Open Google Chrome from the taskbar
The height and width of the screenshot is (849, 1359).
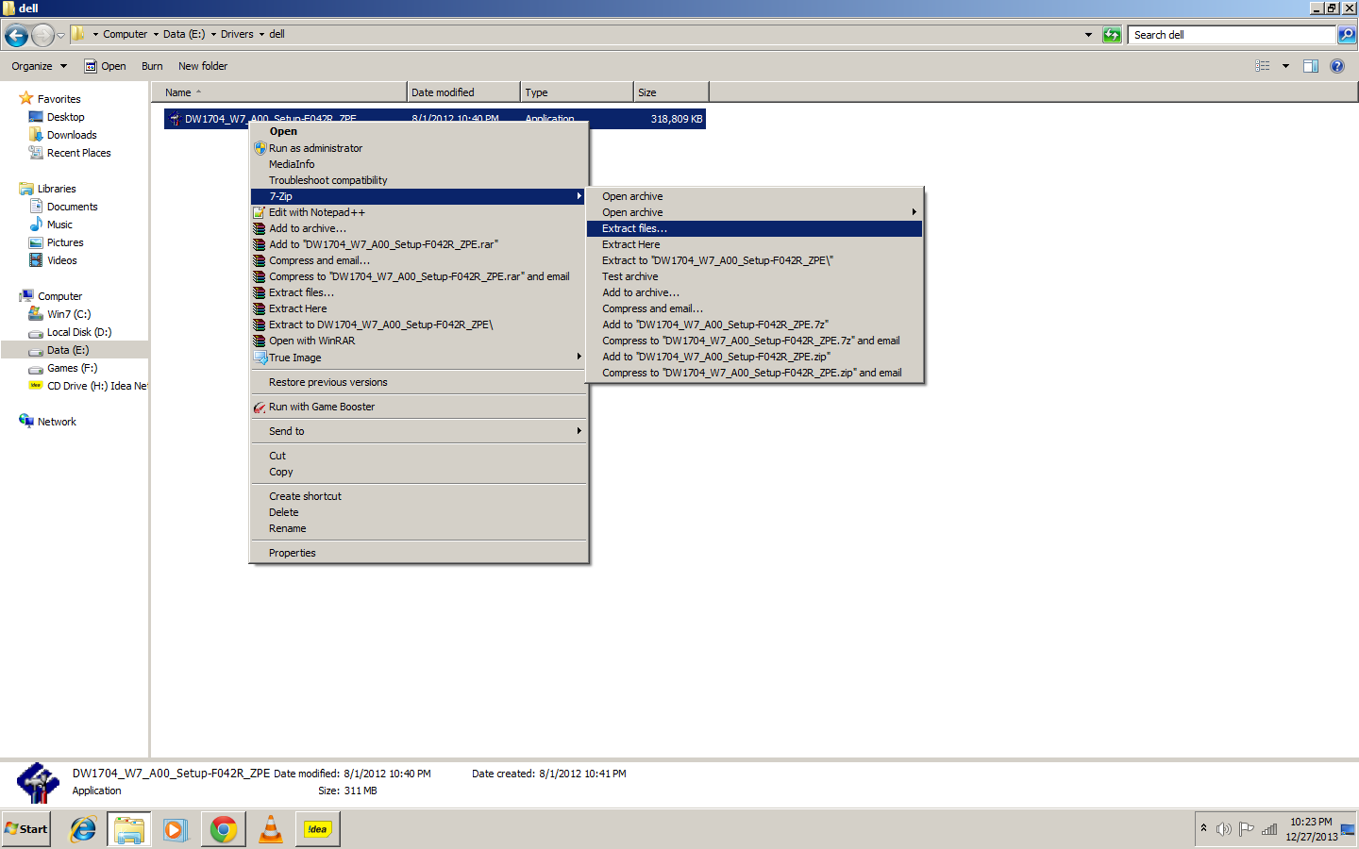click(x=224, y=829)
